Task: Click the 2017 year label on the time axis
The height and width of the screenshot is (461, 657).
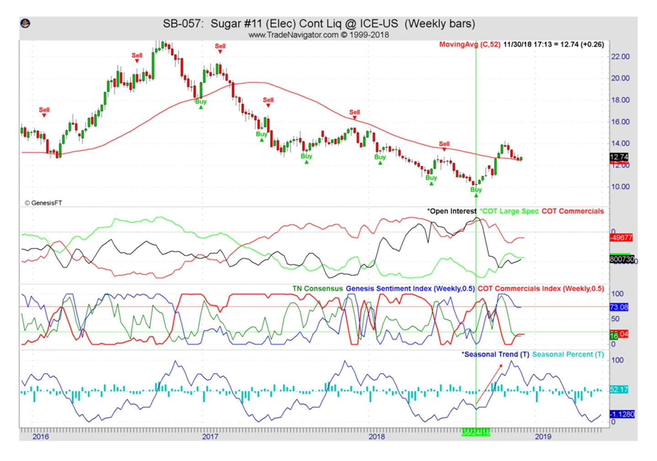Action: click(210, 437)
